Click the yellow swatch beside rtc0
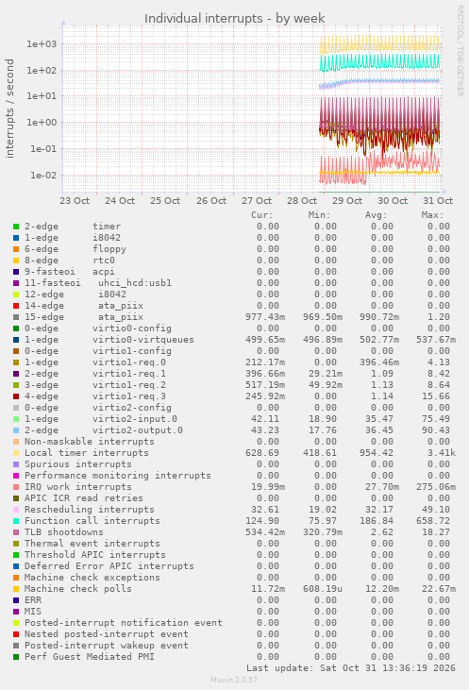The height and width of the screenshot is (690, 469). pyautogui.click(x=16, y=261)
